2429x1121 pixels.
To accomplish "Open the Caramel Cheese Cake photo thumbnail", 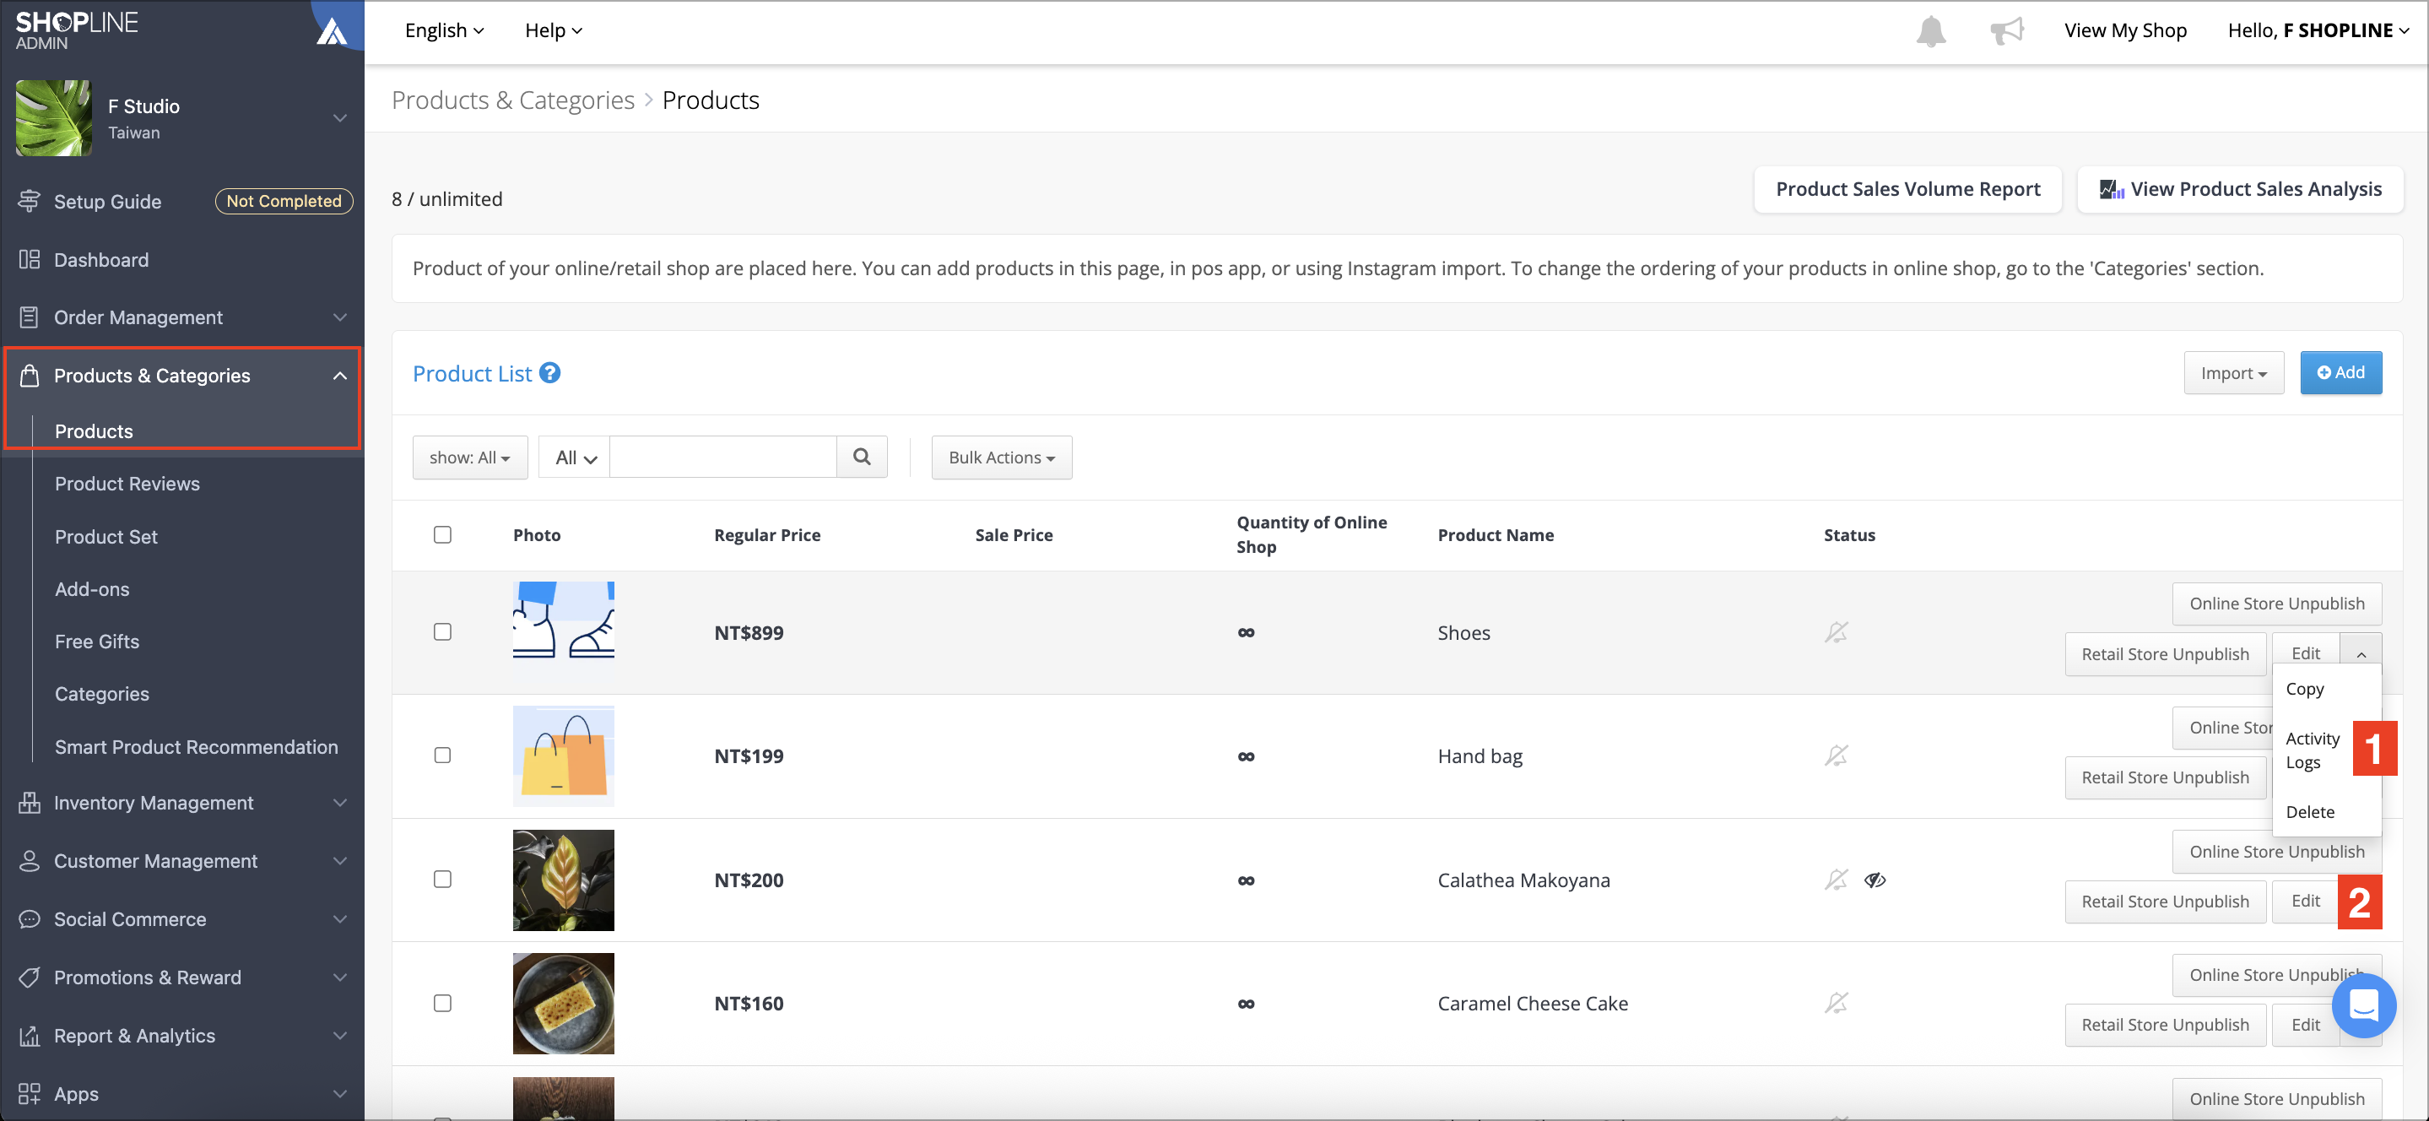I will (563, 1003).
